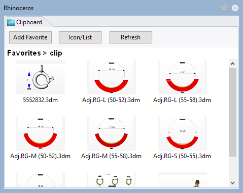Click the clip breadcrumb folder
243x193 pixels.
(56, 53)
